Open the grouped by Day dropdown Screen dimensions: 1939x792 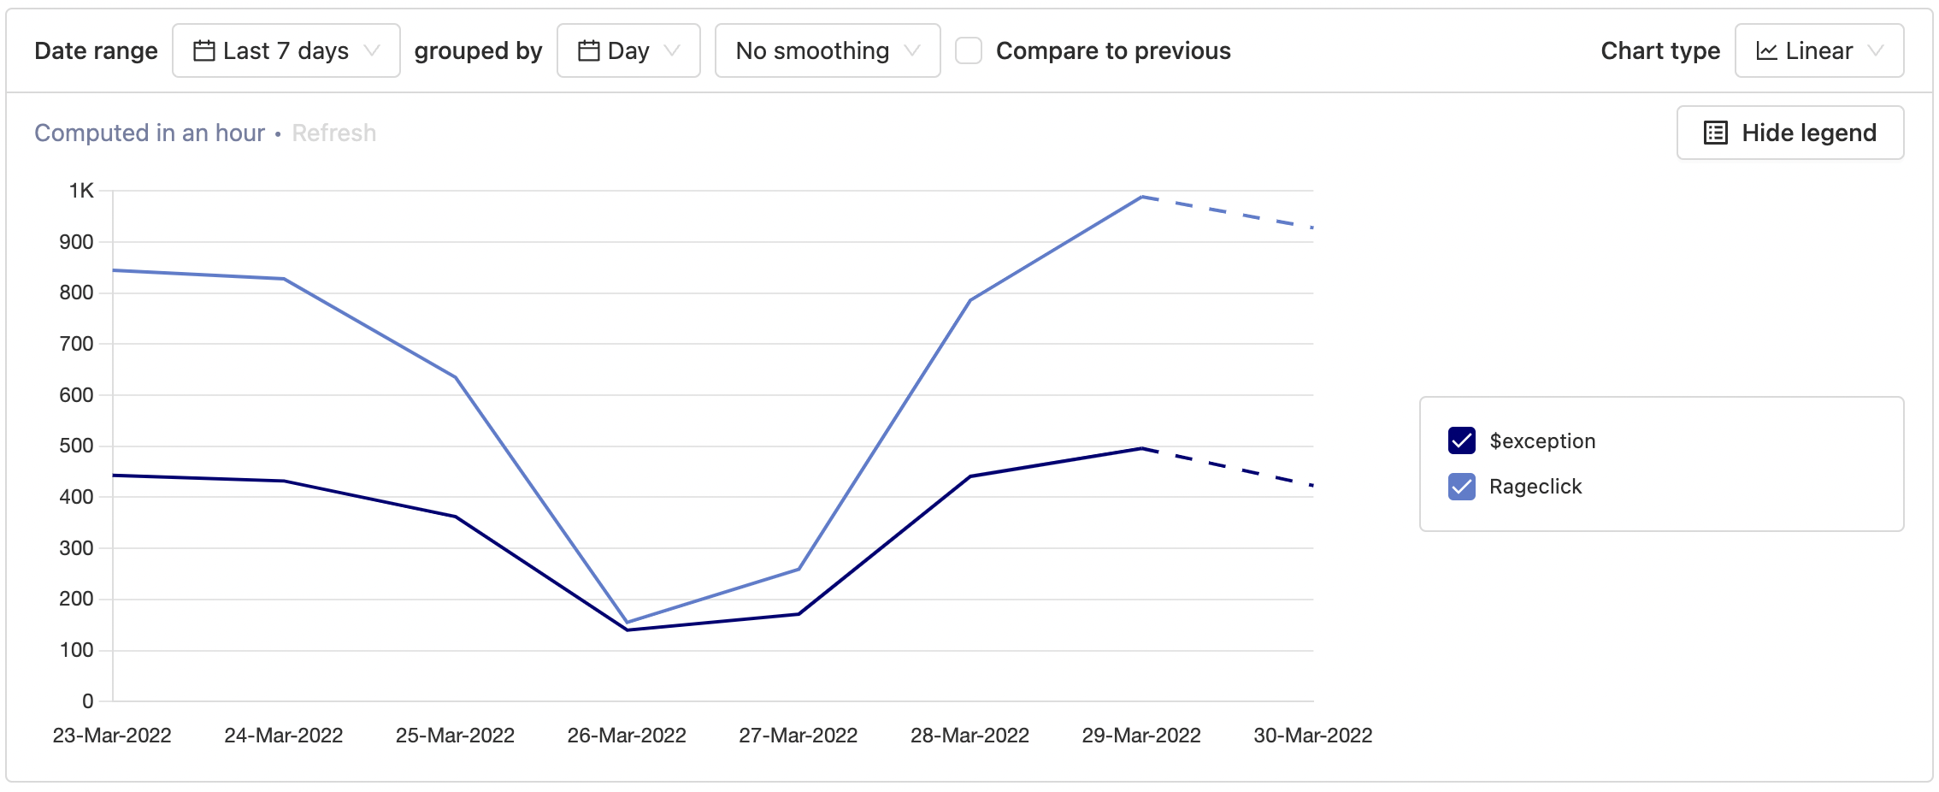click(628, 51)
